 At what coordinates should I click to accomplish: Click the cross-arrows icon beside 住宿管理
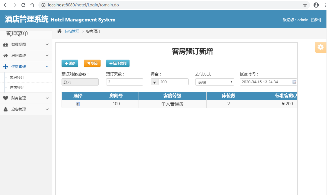(x=6, y=67)
